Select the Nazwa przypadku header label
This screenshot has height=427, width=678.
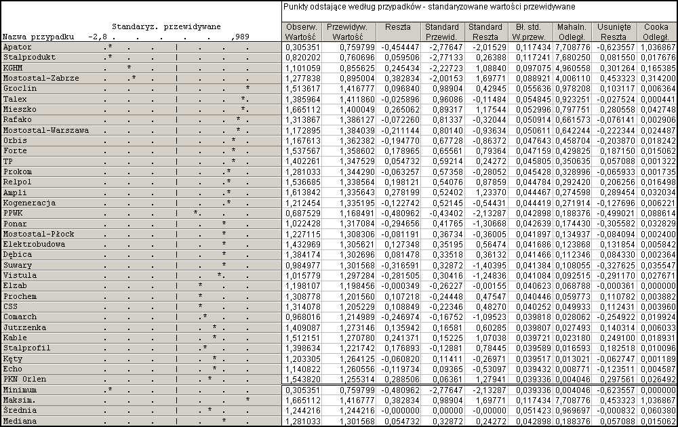[x=39, y=37]
